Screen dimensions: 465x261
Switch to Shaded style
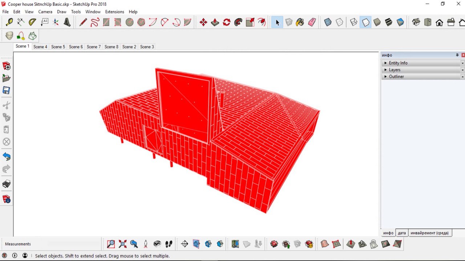pos(377,22)
